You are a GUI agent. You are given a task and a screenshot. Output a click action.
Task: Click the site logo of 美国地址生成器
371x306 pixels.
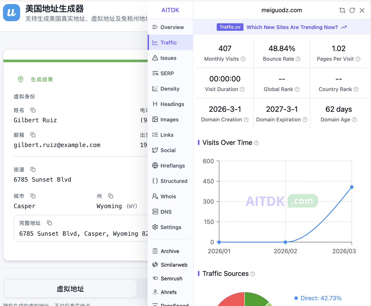click(x=12, y=12)
